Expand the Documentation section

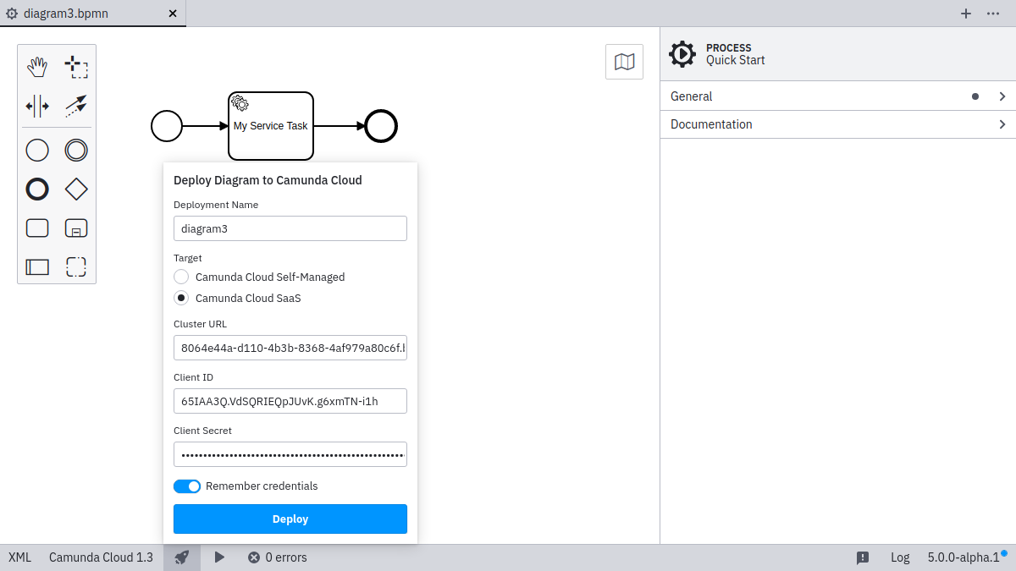[x=837, y=124]
